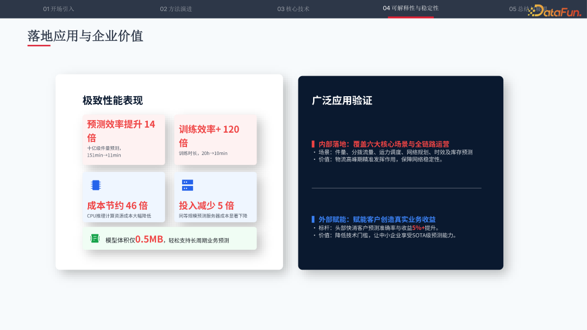Click the 外部赋能 blue heading
The width and height of the screenshot is (587, 330).
(377, 219)
